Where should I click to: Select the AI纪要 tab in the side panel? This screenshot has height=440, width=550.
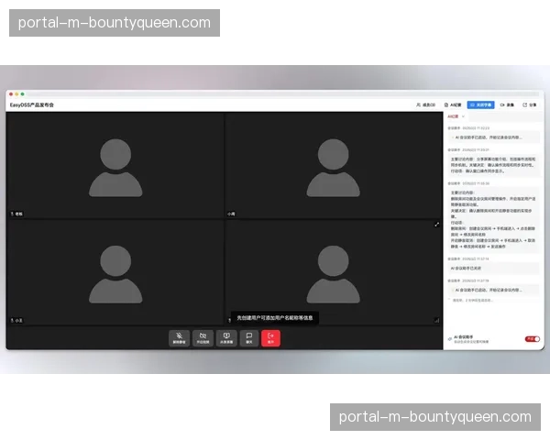[453, 117]
